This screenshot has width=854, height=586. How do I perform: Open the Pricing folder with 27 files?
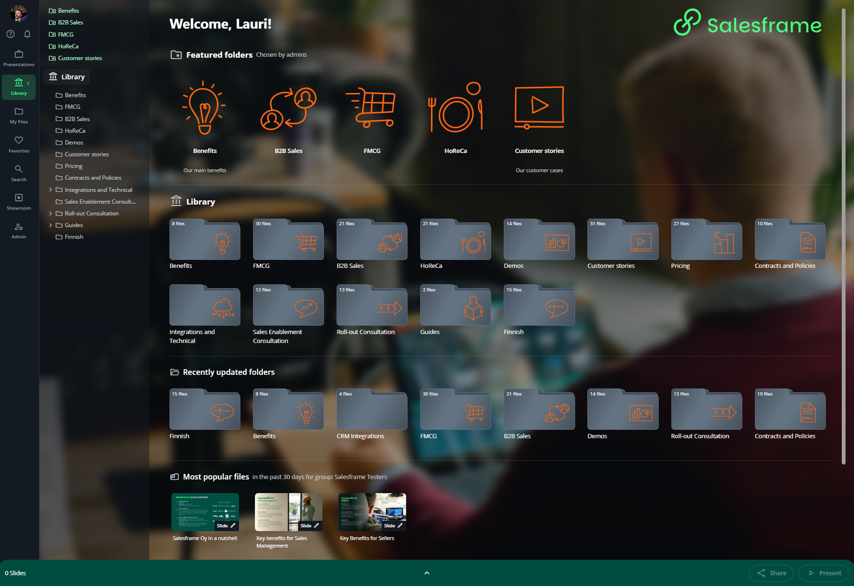click(x=707, y=239)
